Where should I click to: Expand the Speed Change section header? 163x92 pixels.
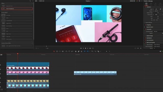pos(150,36)
